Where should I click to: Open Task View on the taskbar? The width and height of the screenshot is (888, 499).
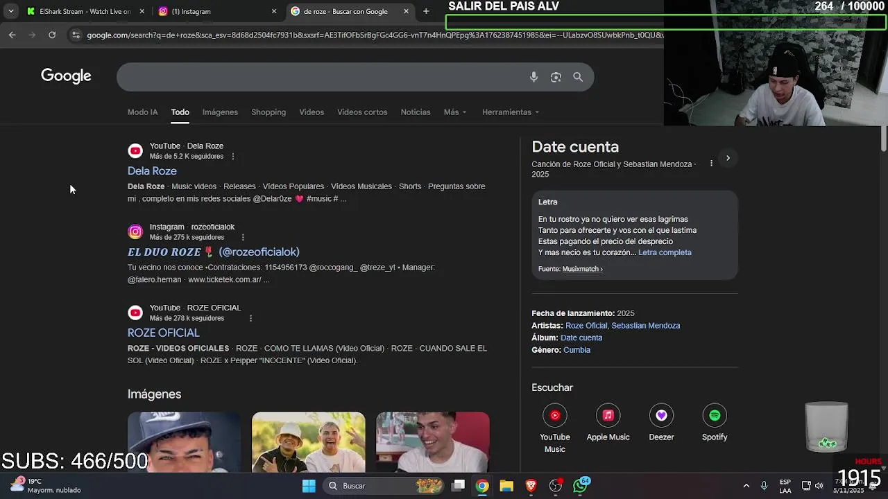459,486
